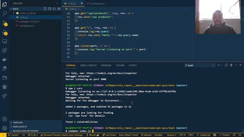Click the Prettier status item
The image size is (244, 137).
(225, 135)
